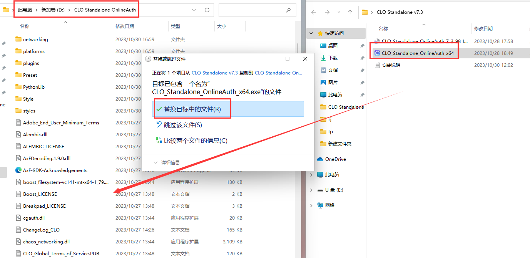530x258 pixels.
Task: Click 替换目标中的文件(R) to replace the file
Action: click(192, 109)
